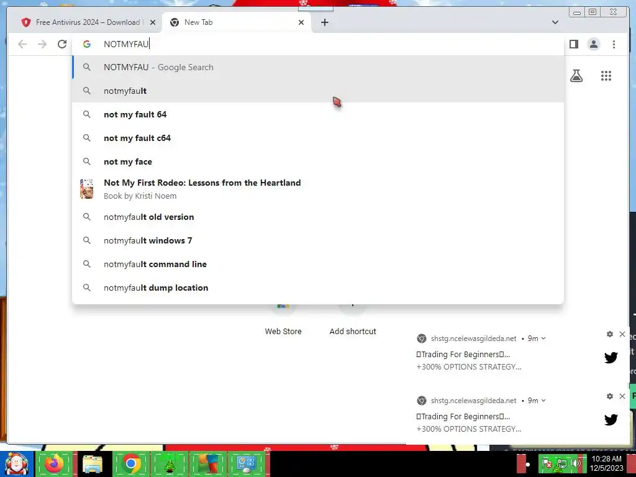Screen dimensions: 636x477
Task: Click the Google logo in the address bar
Action: coord(86,44)
